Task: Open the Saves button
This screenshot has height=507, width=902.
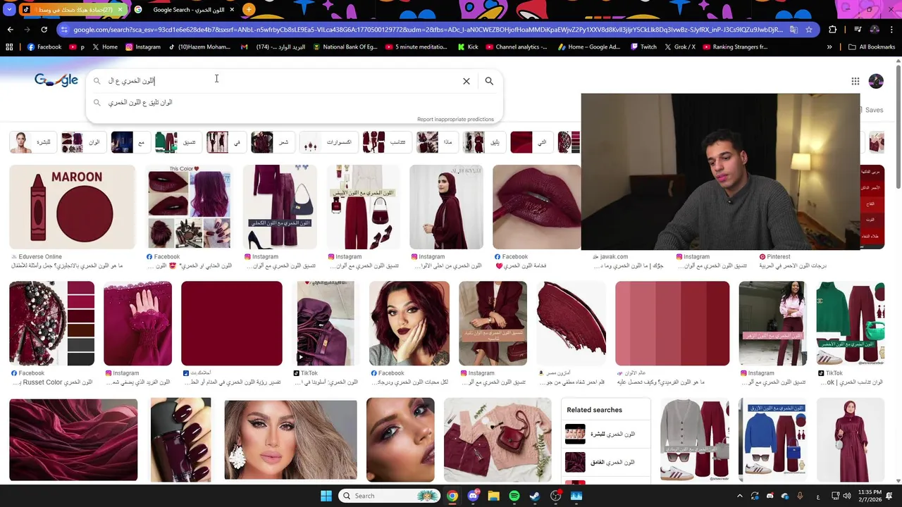Action: coord(870,110)
